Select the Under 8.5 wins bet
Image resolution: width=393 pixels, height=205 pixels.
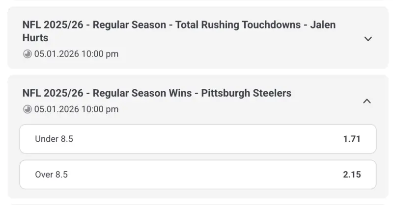(x=197, y=139)
